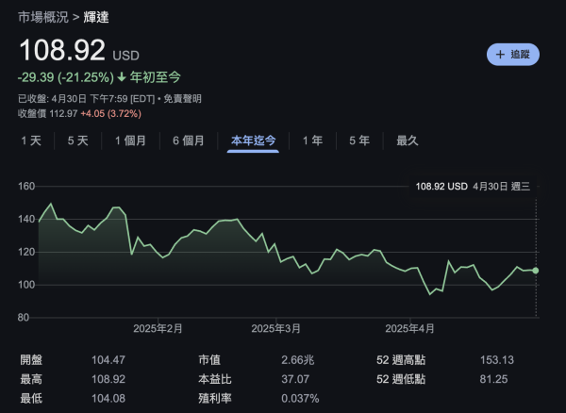
Task: Click the 市值 label
Action: tap(209, 360)
